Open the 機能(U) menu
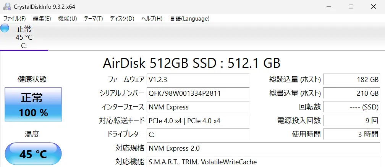This screenshot has width=385, height=167. [x=68, y=19]
